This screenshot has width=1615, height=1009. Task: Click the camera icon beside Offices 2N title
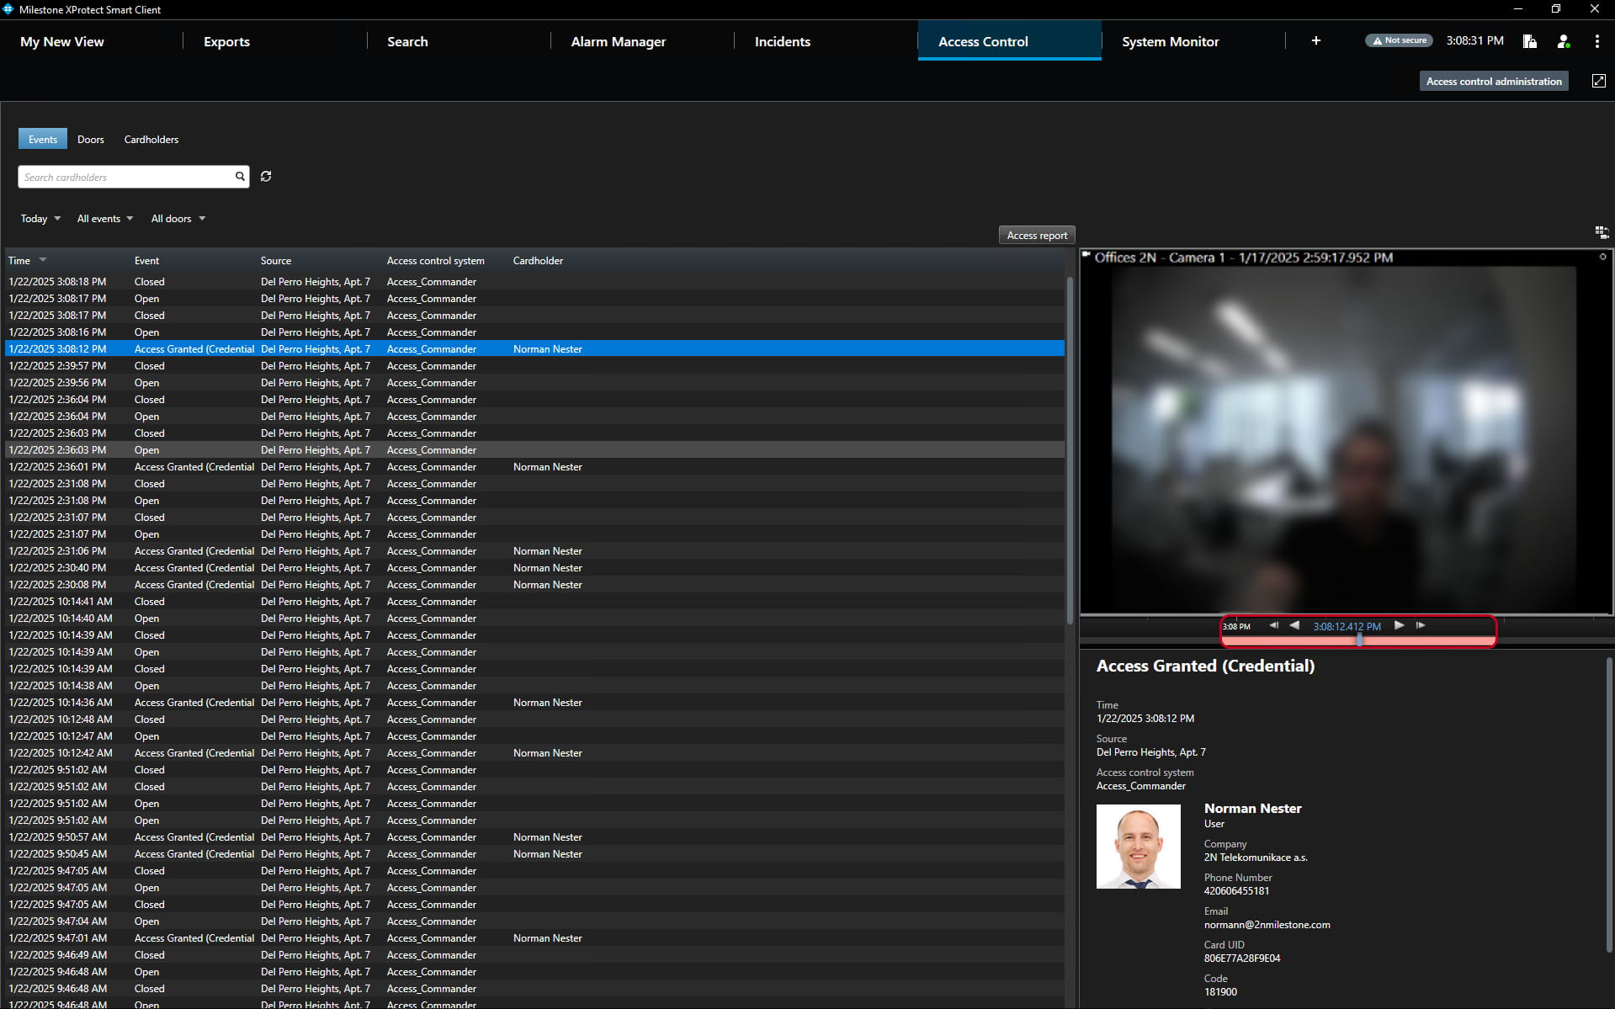(1086, 255)
